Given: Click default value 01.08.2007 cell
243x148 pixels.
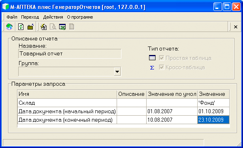Looking at the screenshot, I should [172, 111].
